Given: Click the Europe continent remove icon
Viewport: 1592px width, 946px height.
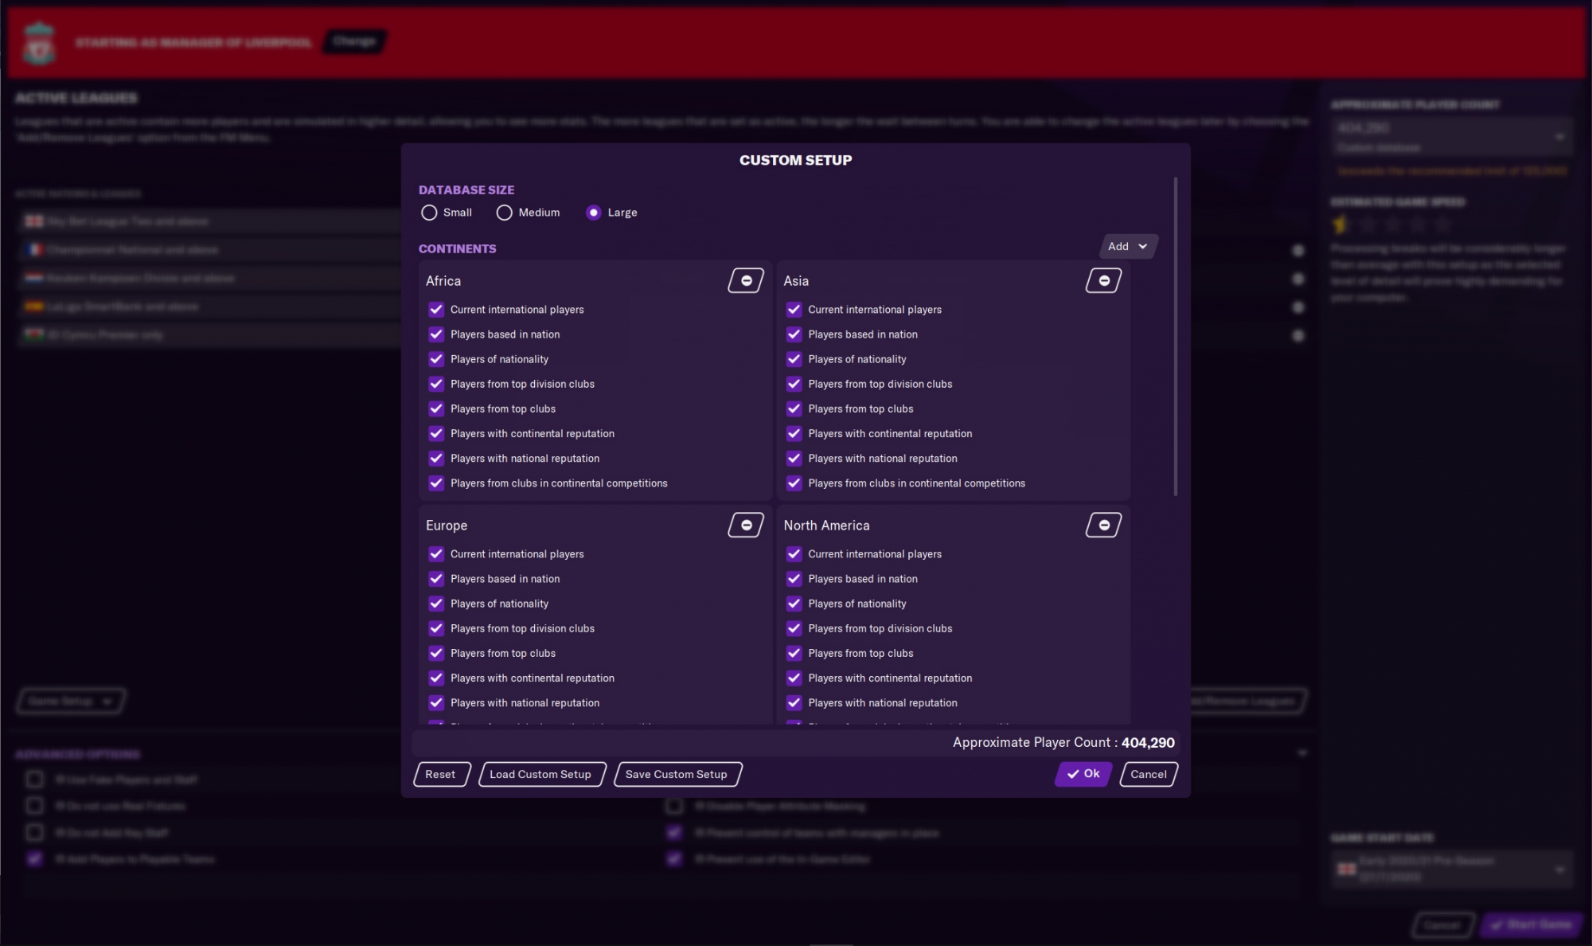Looking at the screenshot, I should 747,525.
